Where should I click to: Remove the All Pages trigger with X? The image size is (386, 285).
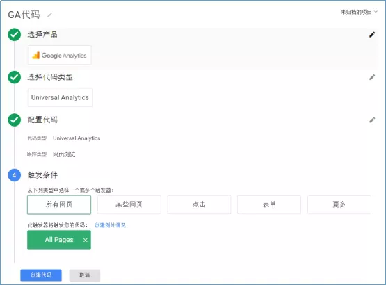(85, 240)
